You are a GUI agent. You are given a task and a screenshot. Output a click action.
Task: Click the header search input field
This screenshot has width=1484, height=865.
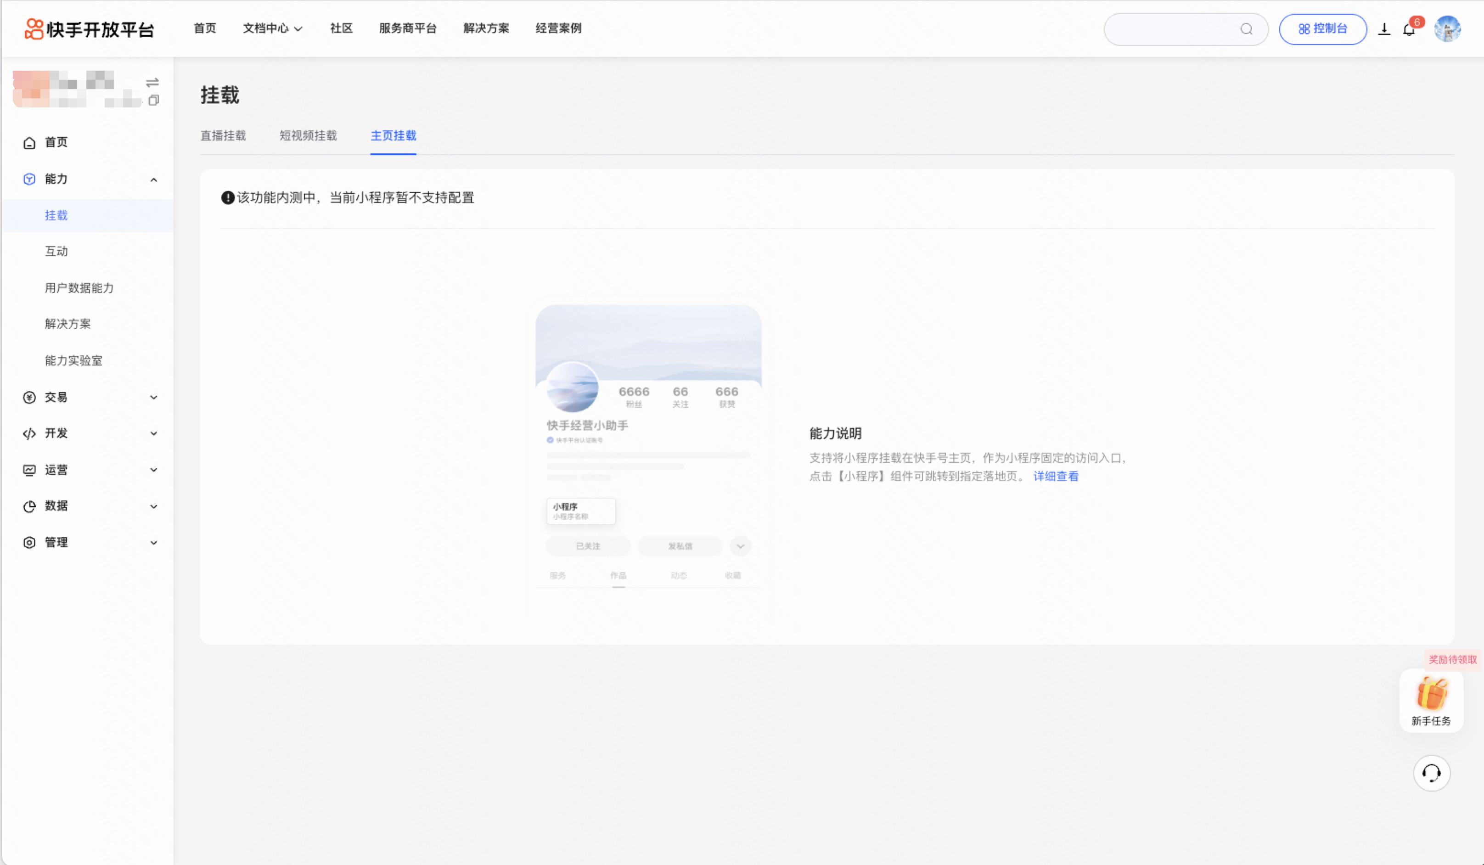coord(1172,29)
